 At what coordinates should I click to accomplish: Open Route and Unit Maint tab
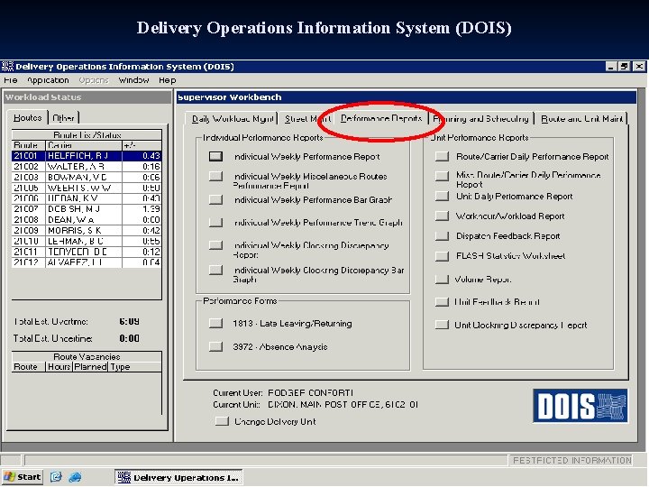[x=581, y=119]
